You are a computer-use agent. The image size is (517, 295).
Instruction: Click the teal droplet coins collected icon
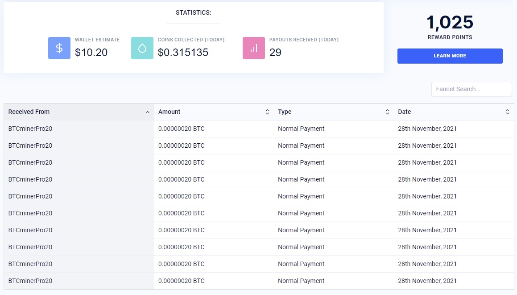tap(142, 48)
